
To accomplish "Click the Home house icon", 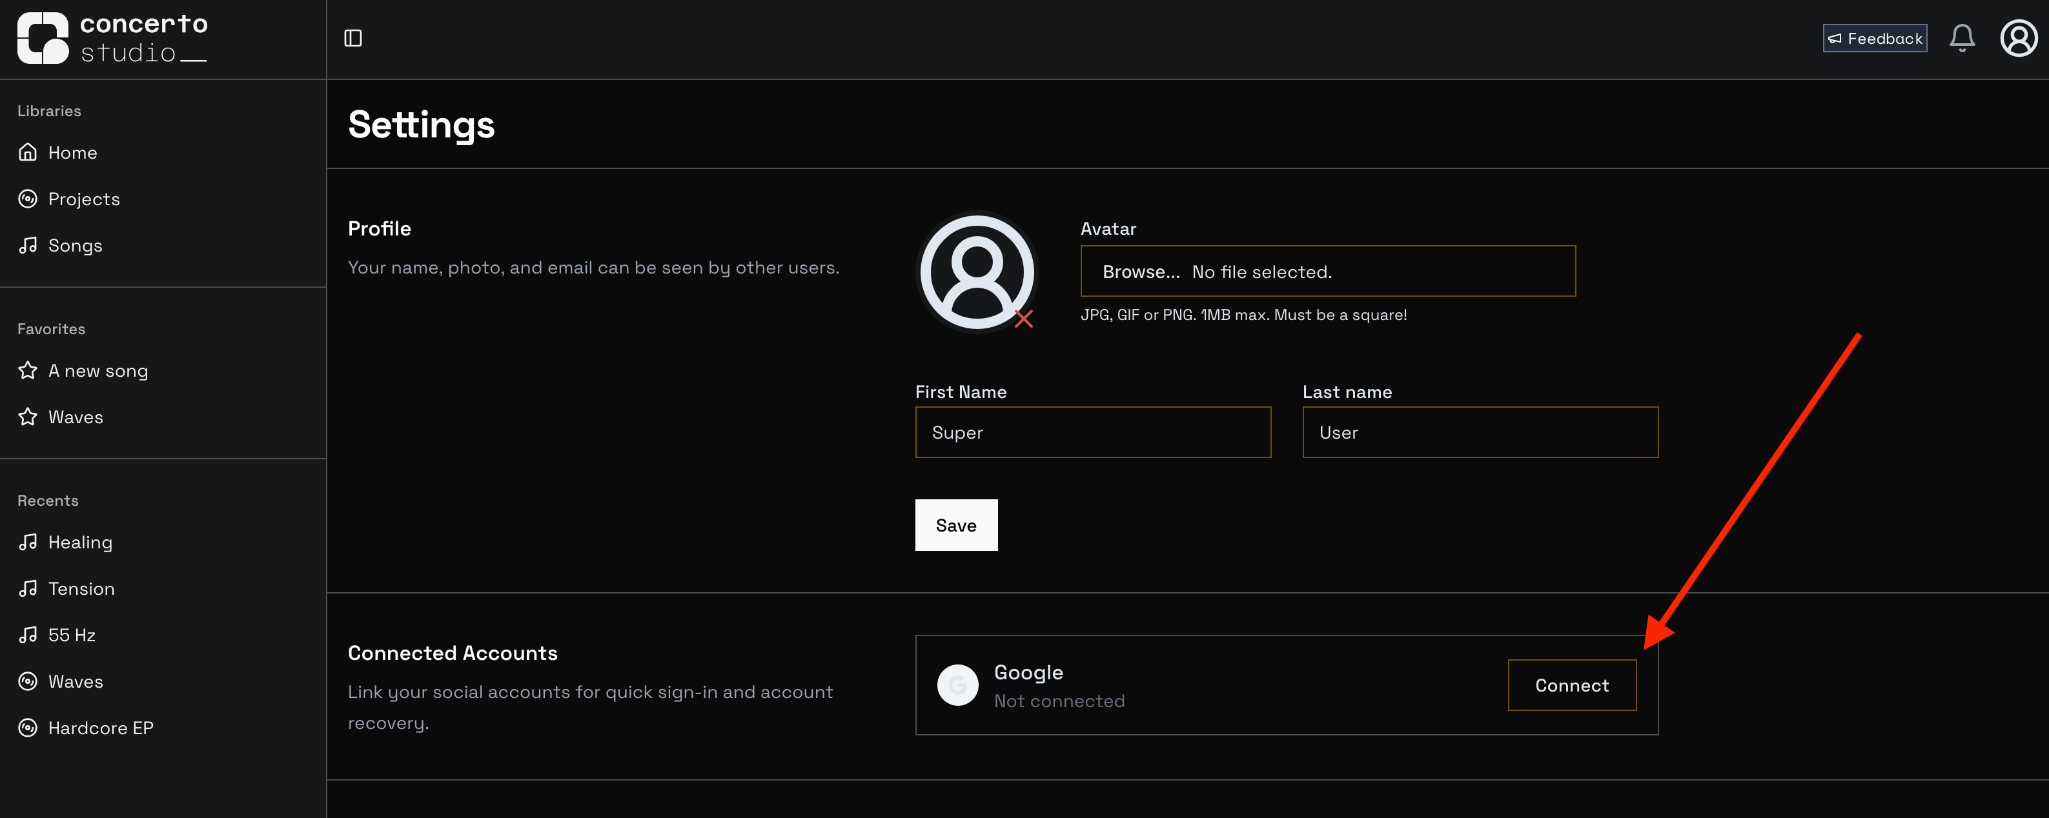I will (x=28, y=152).
